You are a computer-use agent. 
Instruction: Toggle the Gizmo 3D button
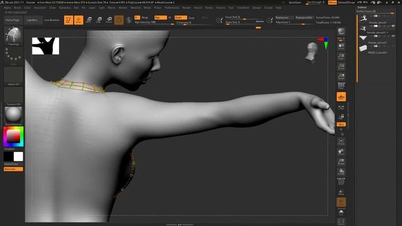pos(119,20)
